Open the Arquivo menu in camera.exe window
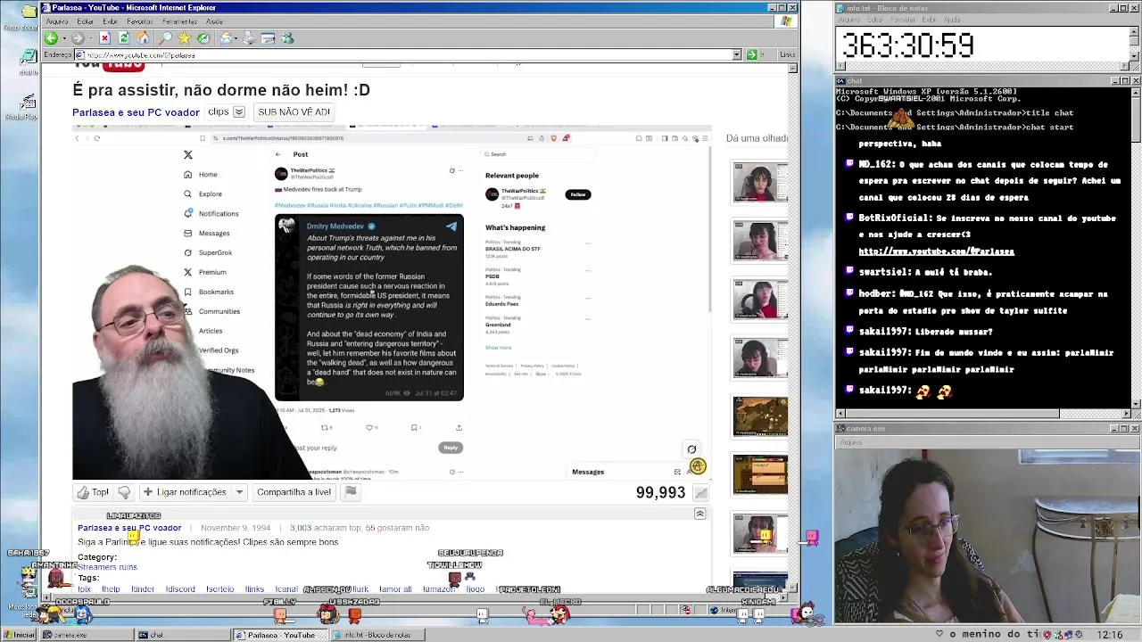The width and height of the screenshot is (1142, 642). pyautogui.click(x=850, y=442)
